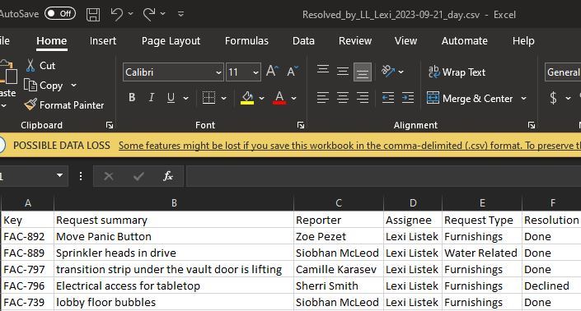Image resolution: width=581 pixels, height=311 pixels.
Task: Click the Borders icon
Action: coord(209,98)
